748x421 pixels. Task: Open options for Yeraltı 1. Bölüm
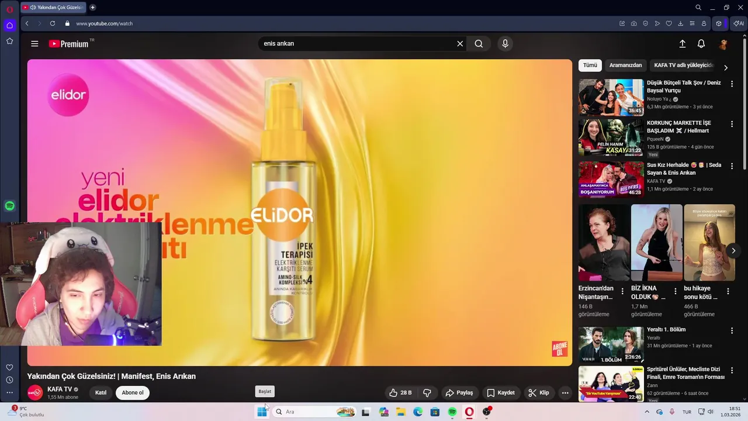pyautogui.click(x=732, y=330)
